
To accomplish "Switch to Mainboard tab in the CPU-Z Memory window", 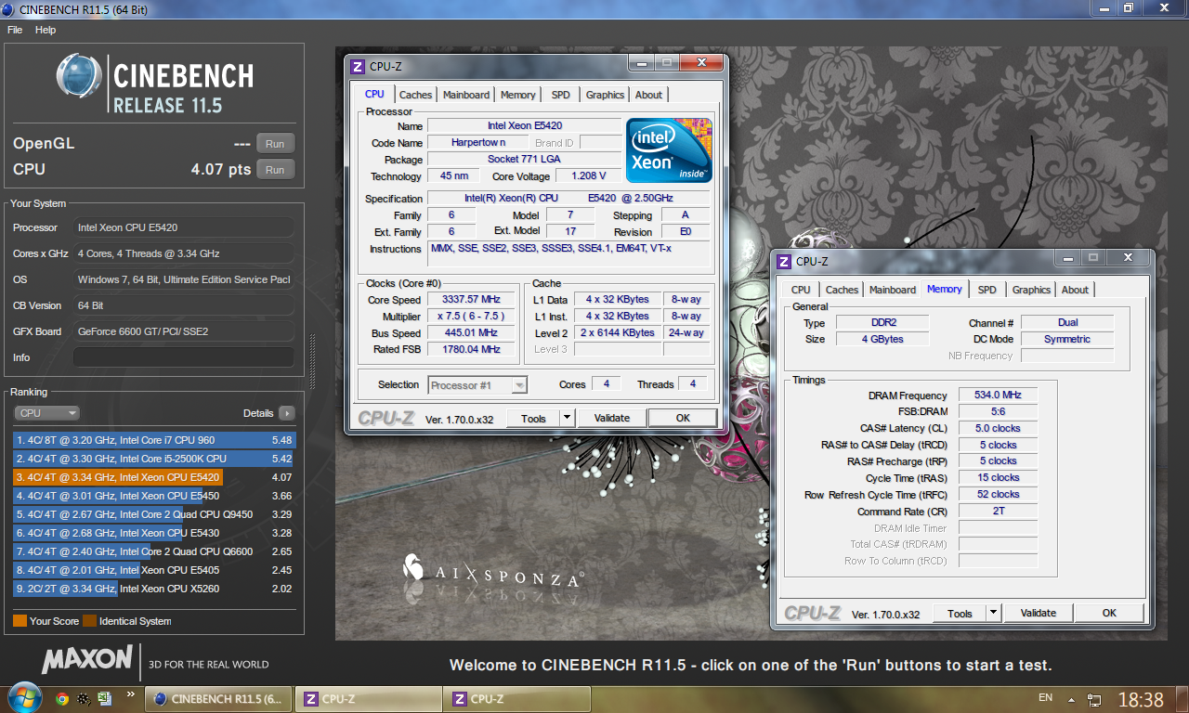I will 893,290.
